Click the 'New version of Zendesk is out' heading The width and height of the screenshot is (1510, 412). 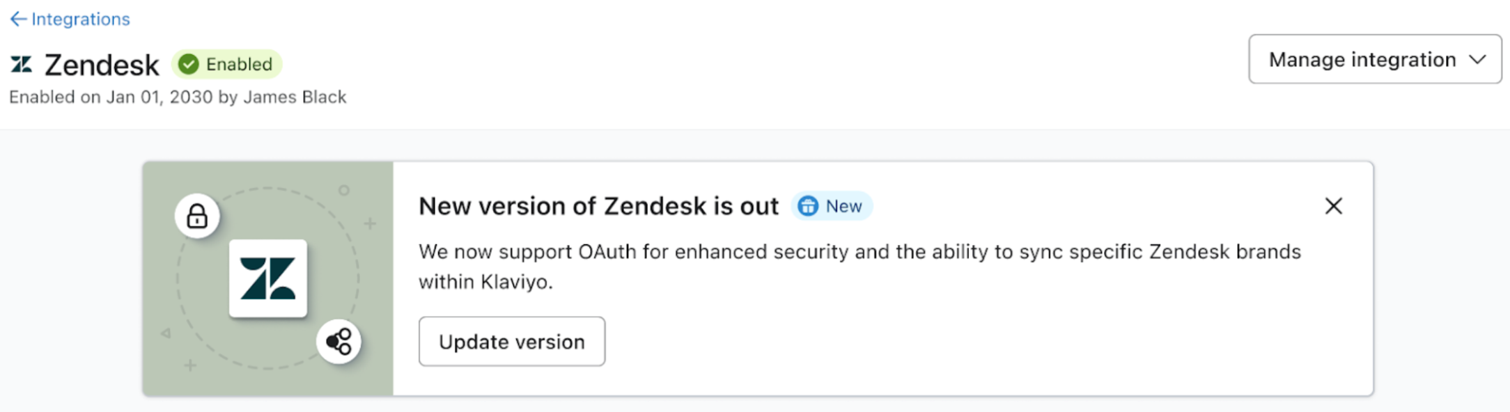coord(598,206)
